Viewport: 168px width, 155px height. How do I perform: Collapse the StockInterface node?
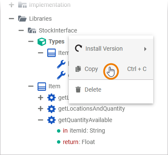coord(21,30)
